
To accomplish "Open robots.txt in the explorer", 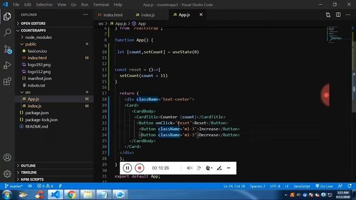I will [x=55, y=85].
